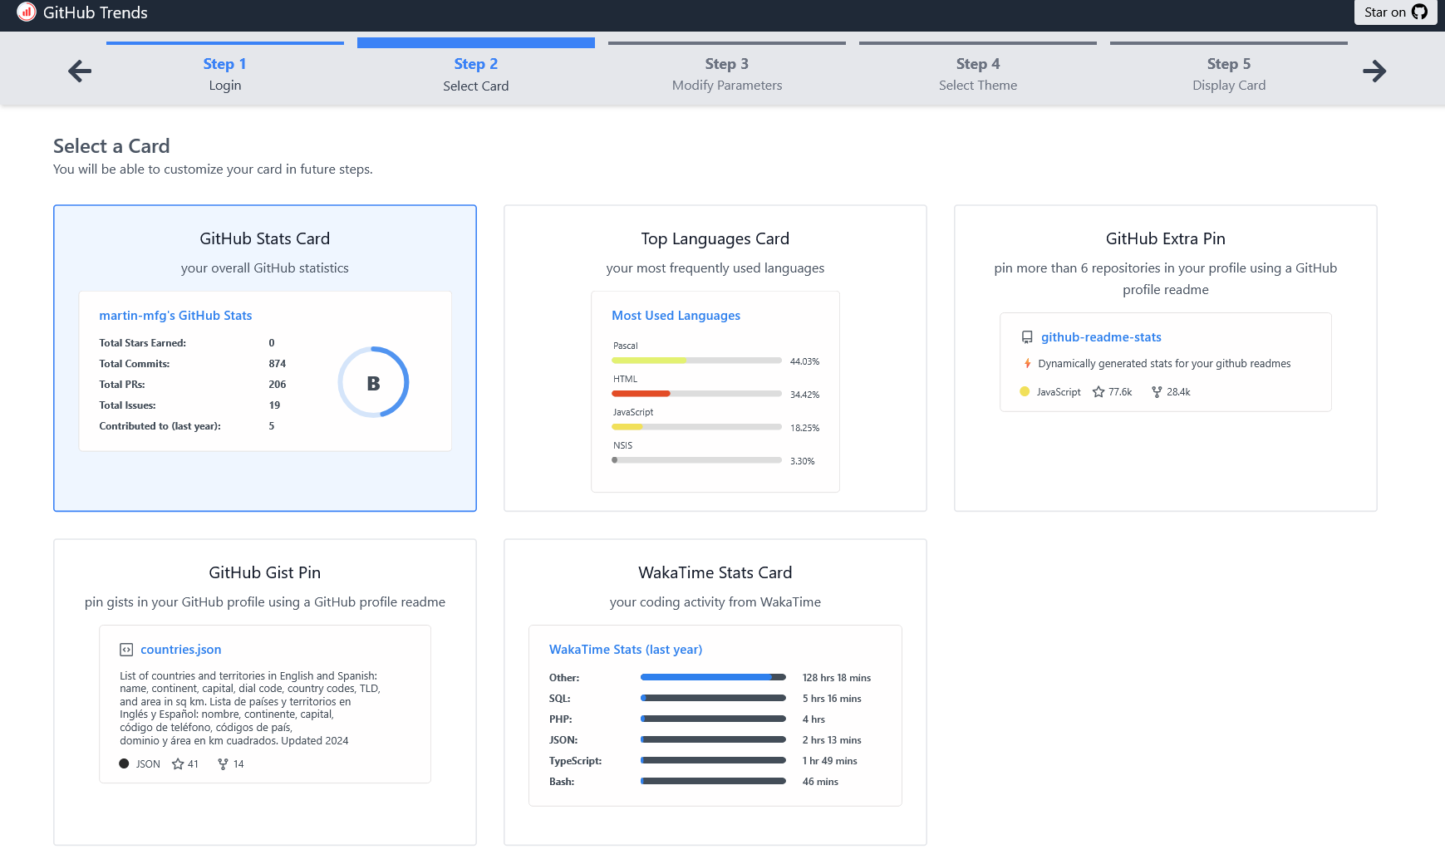Click the lightning bolt icon in the Extra Pin card
The image size is (1445, 864).
pyautogui.click(x=1028, y=364)
